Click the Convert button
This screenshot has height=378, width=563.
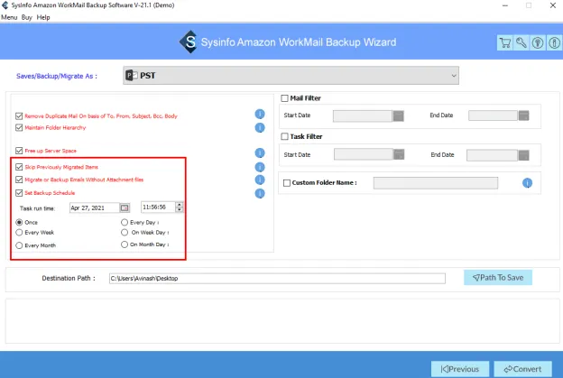tap(522, 369)
